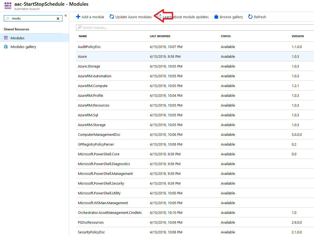Click version 1.2.1 of AzureRM.Compute

(x=295, y=86)
